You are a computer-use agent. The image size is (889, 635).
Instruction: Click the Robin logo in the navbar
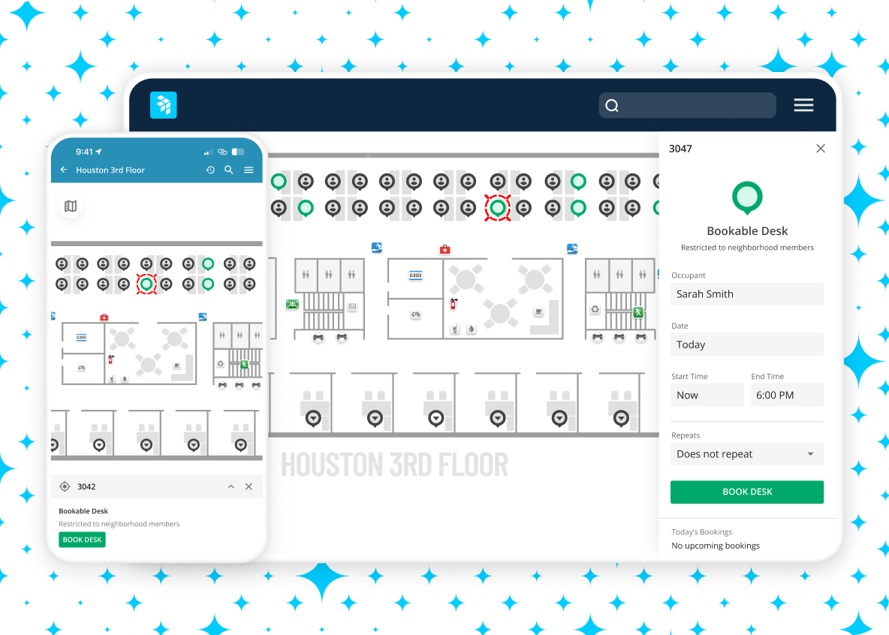tap(163, 105)
